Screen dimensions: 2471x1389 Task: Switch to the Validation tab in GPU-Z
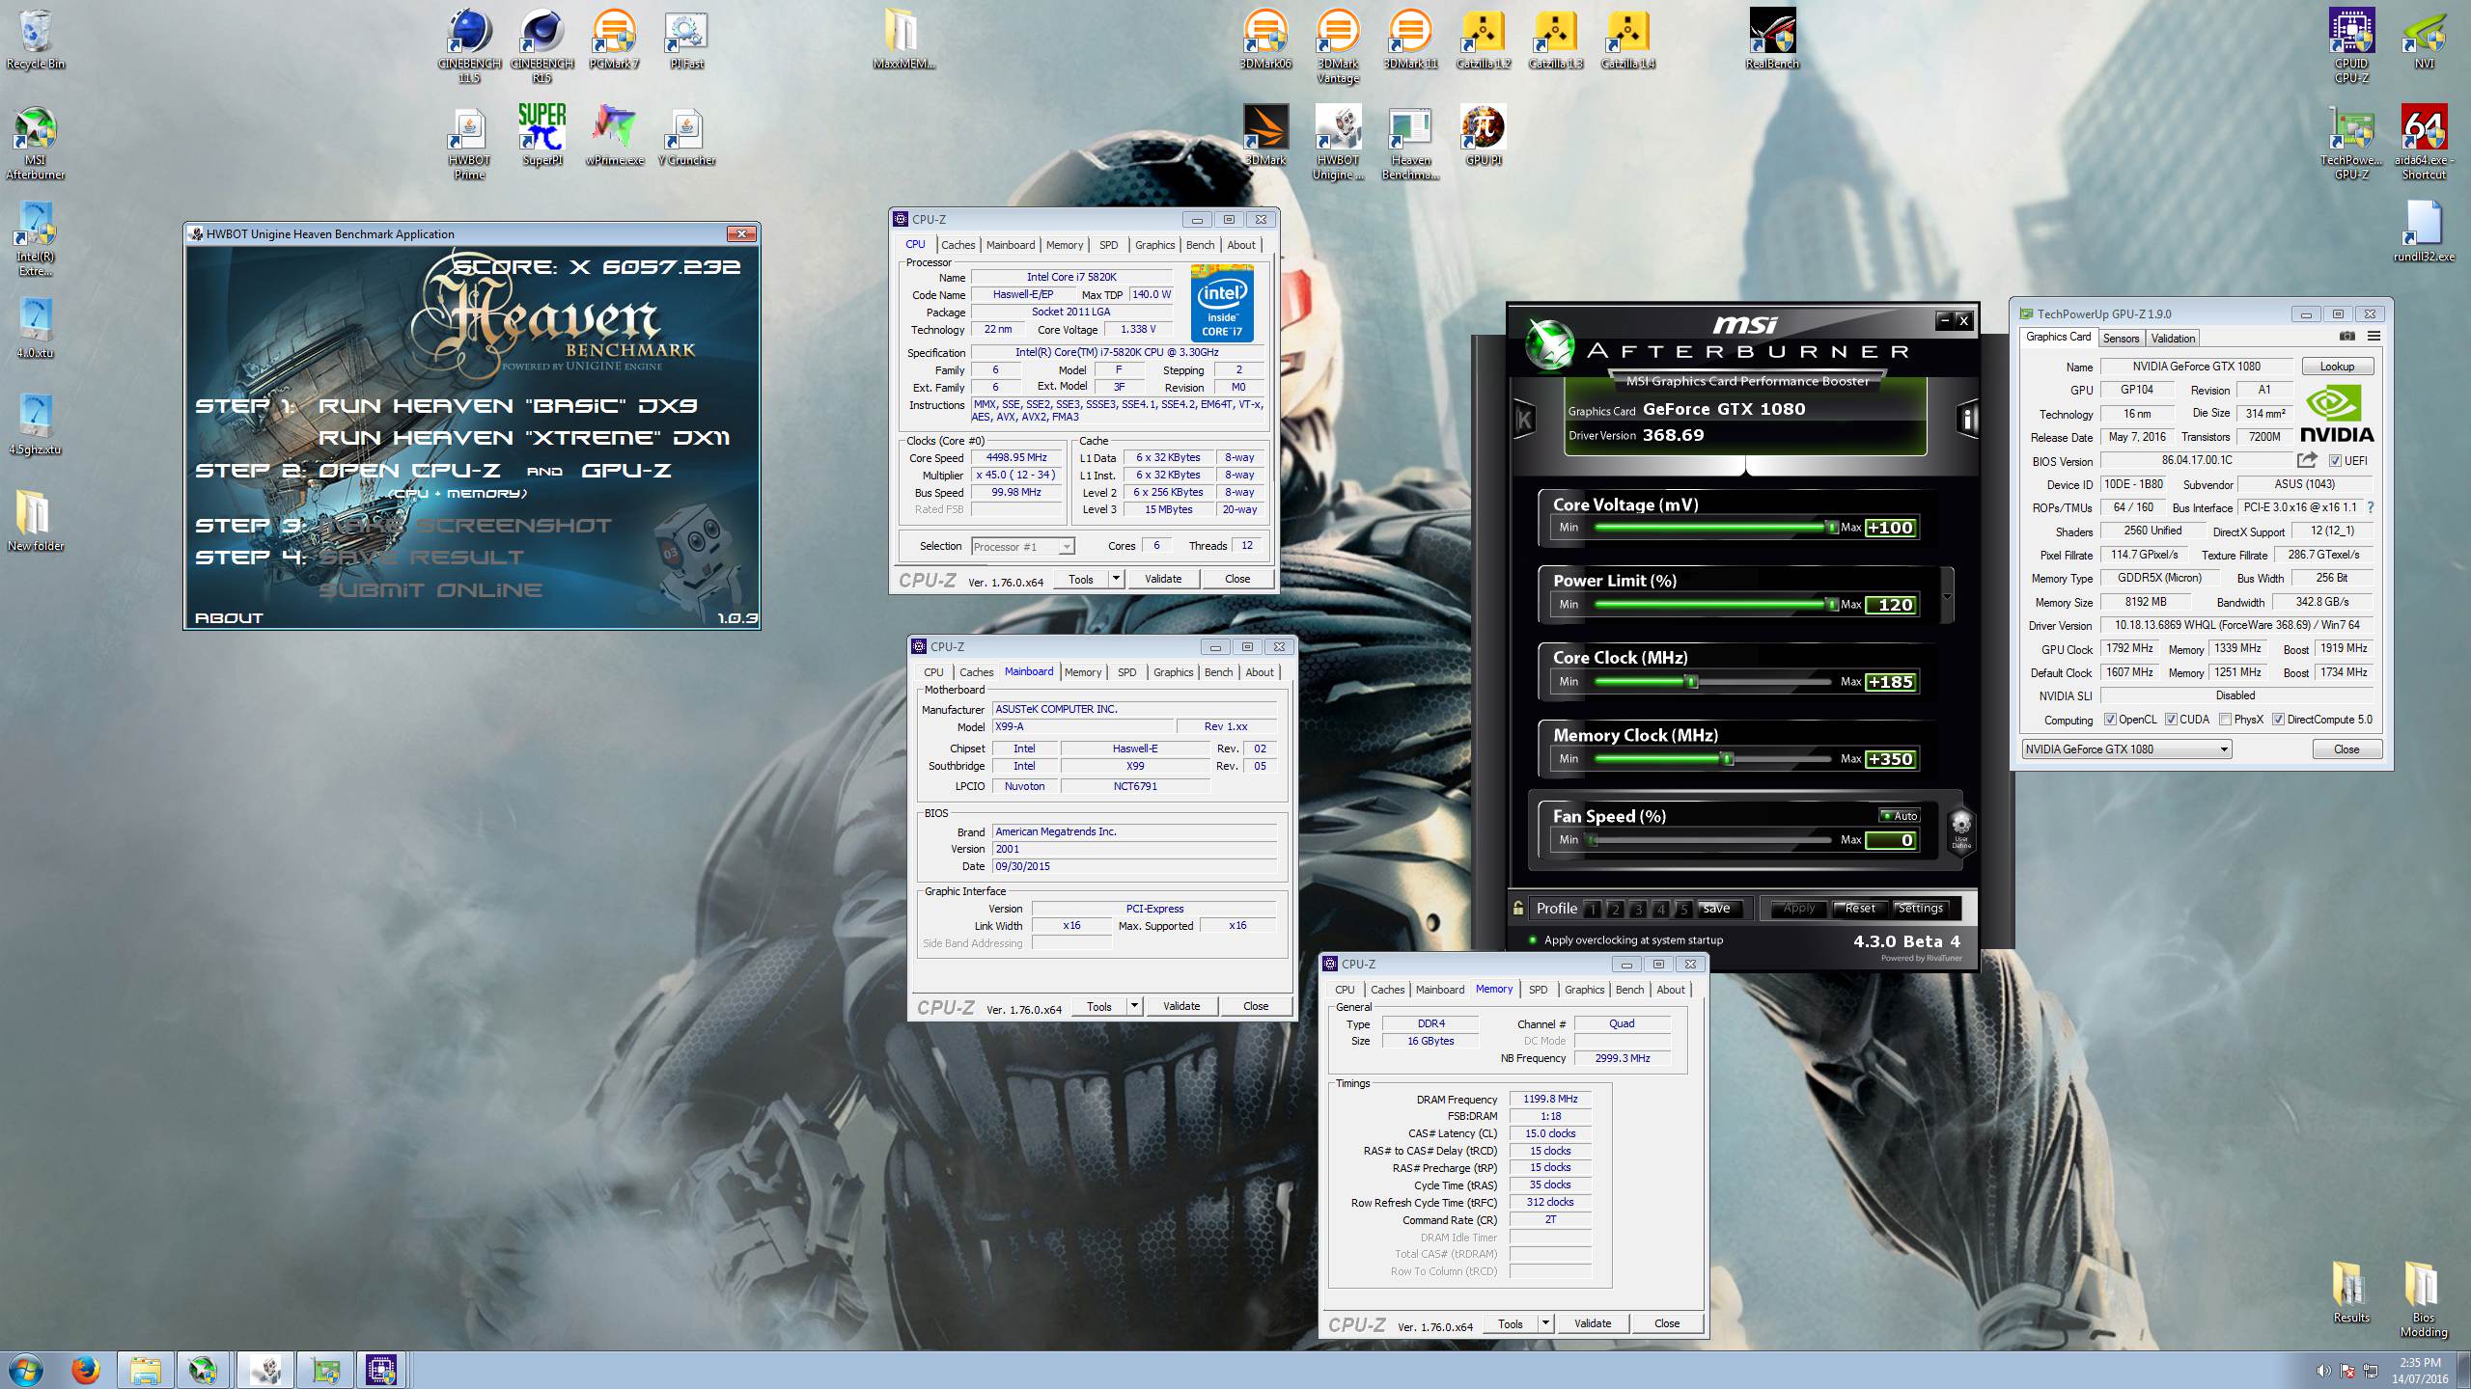coord(2173,339)
